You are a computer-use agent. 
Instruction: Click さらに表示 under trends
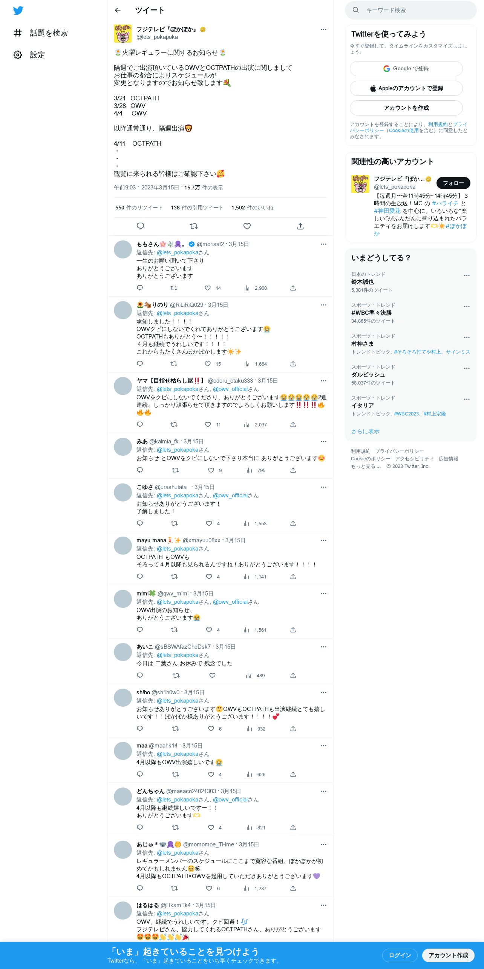tap(365, 431)
